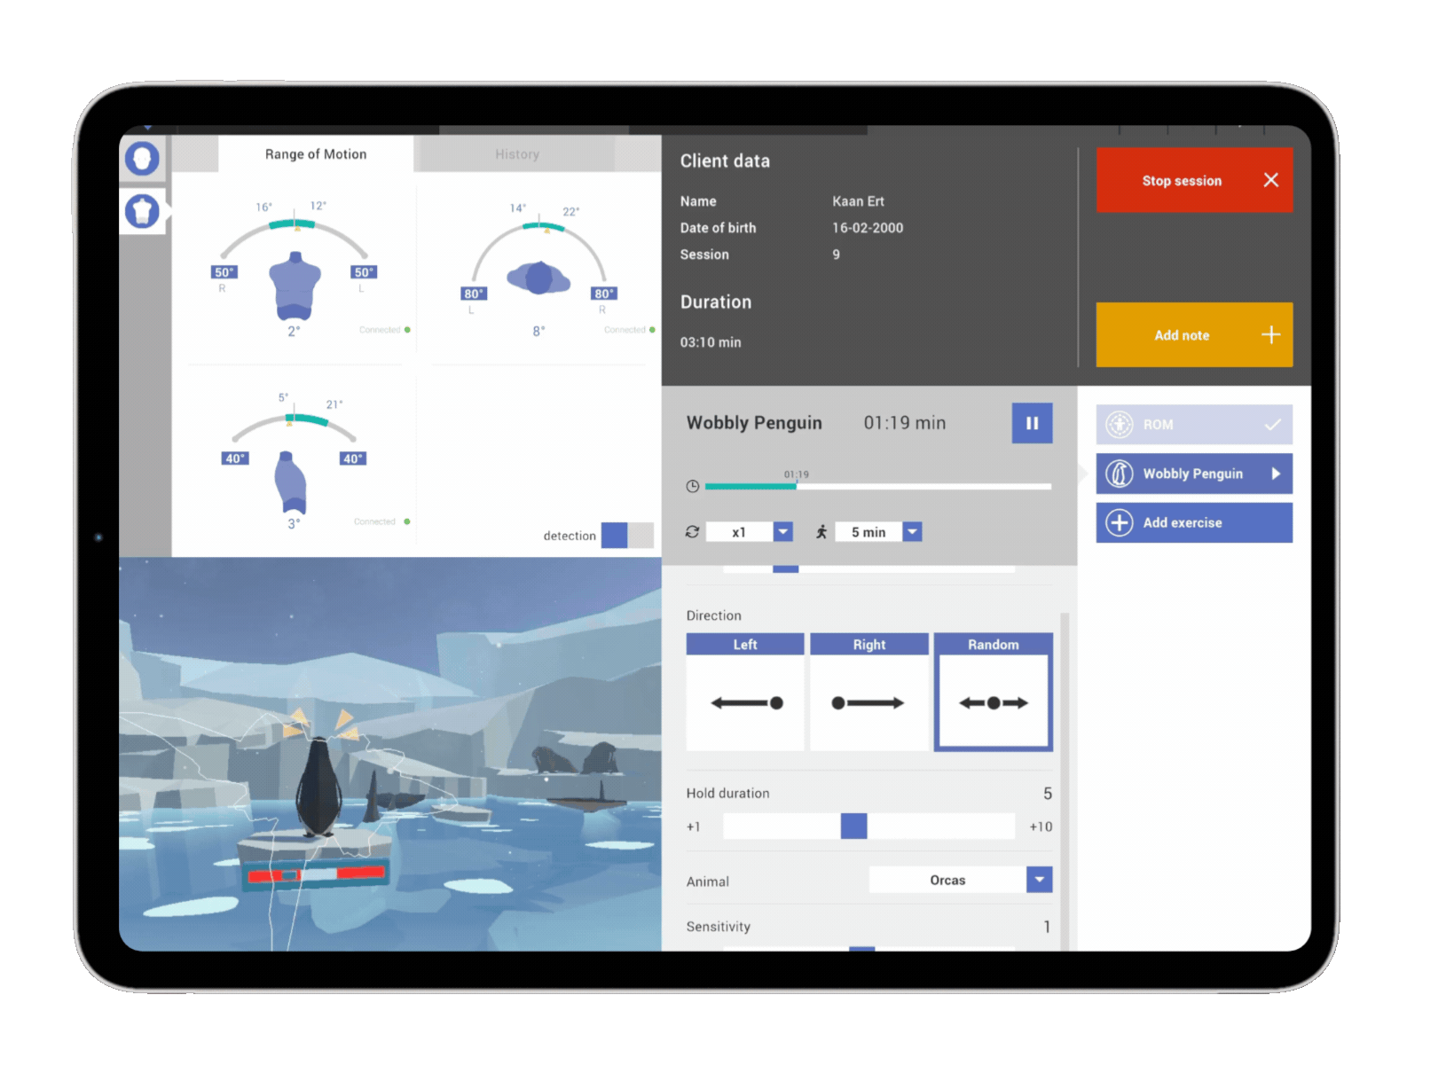Click the circled plus Add exercise icon
1454x1089 pixels.
[1120, 522]
